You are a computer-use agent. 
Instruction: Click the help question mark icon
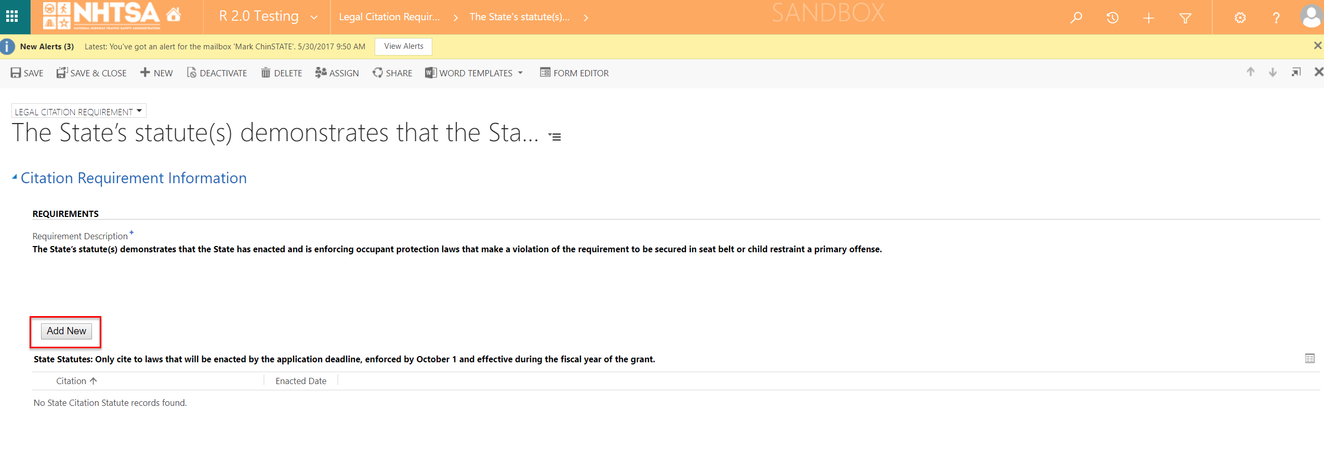tap(1276, 18)
